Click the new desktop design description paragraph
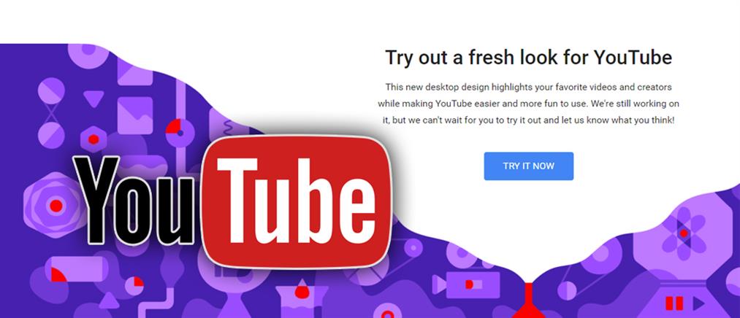 (529, 104)
